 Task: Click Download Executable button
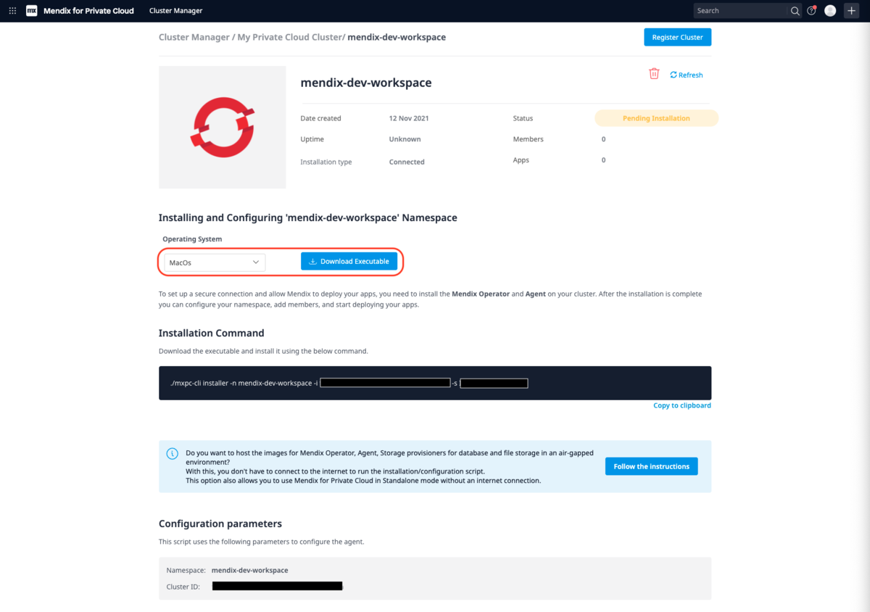[349, 261]
